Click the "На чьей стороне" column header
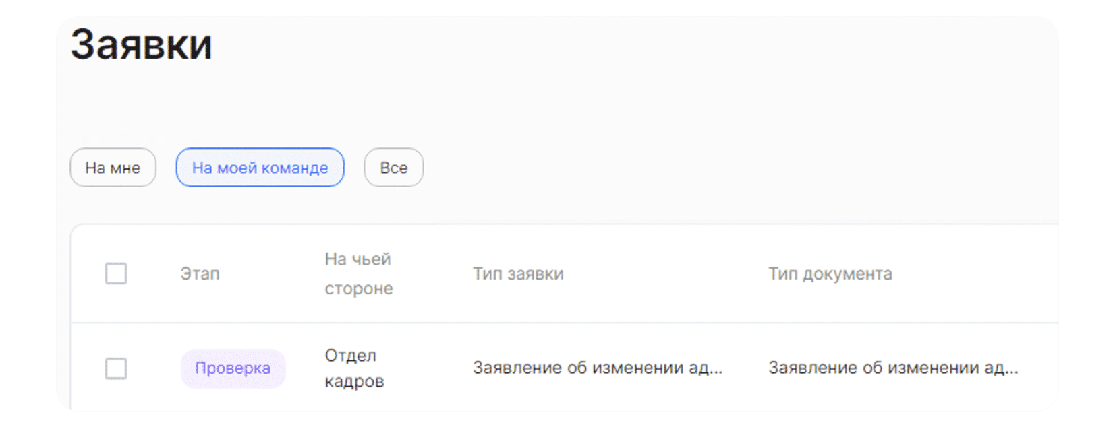 [358, 273]
